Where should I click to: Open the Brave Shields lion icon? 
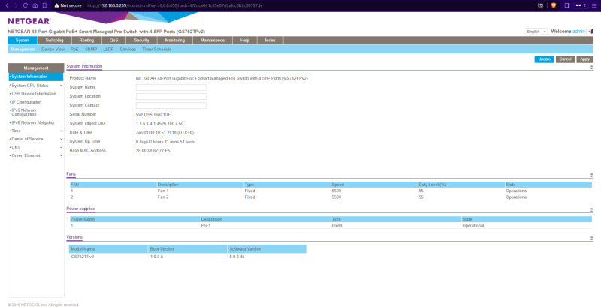click(554, 5)
